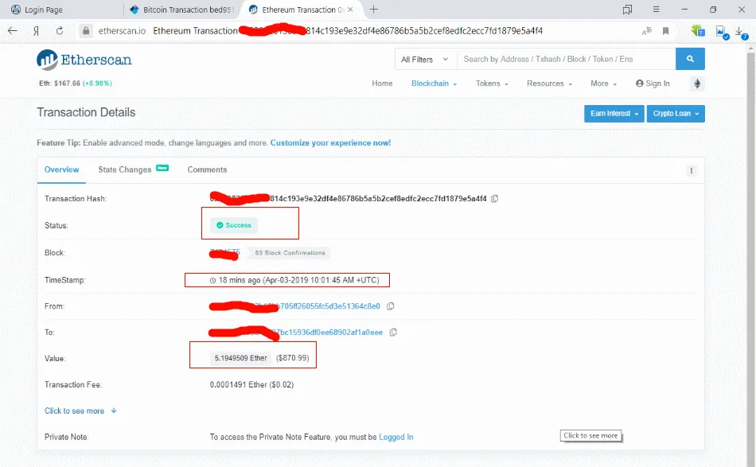Copy the To address
Image resolution: width=756 pixels, height=467 pixels.
click(393, 332)
